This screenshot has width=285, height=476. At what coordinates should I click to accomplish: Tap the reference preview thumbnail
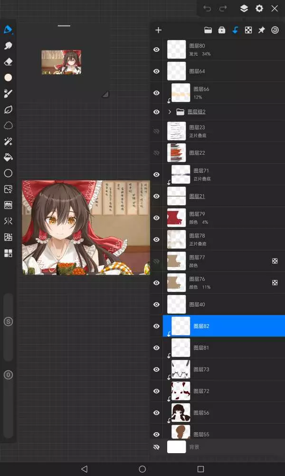coord(61,62)
